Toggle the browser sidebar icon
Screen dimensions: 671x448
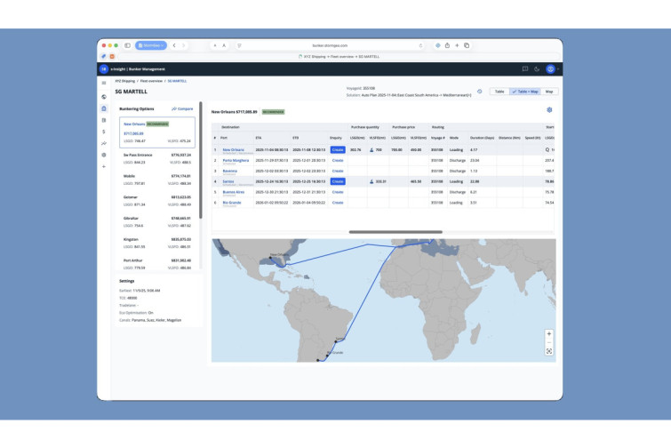coord(127,45)
